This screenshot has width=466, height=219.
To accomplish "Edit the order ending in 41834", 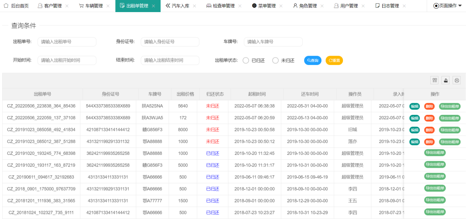I will pos(415,130).
